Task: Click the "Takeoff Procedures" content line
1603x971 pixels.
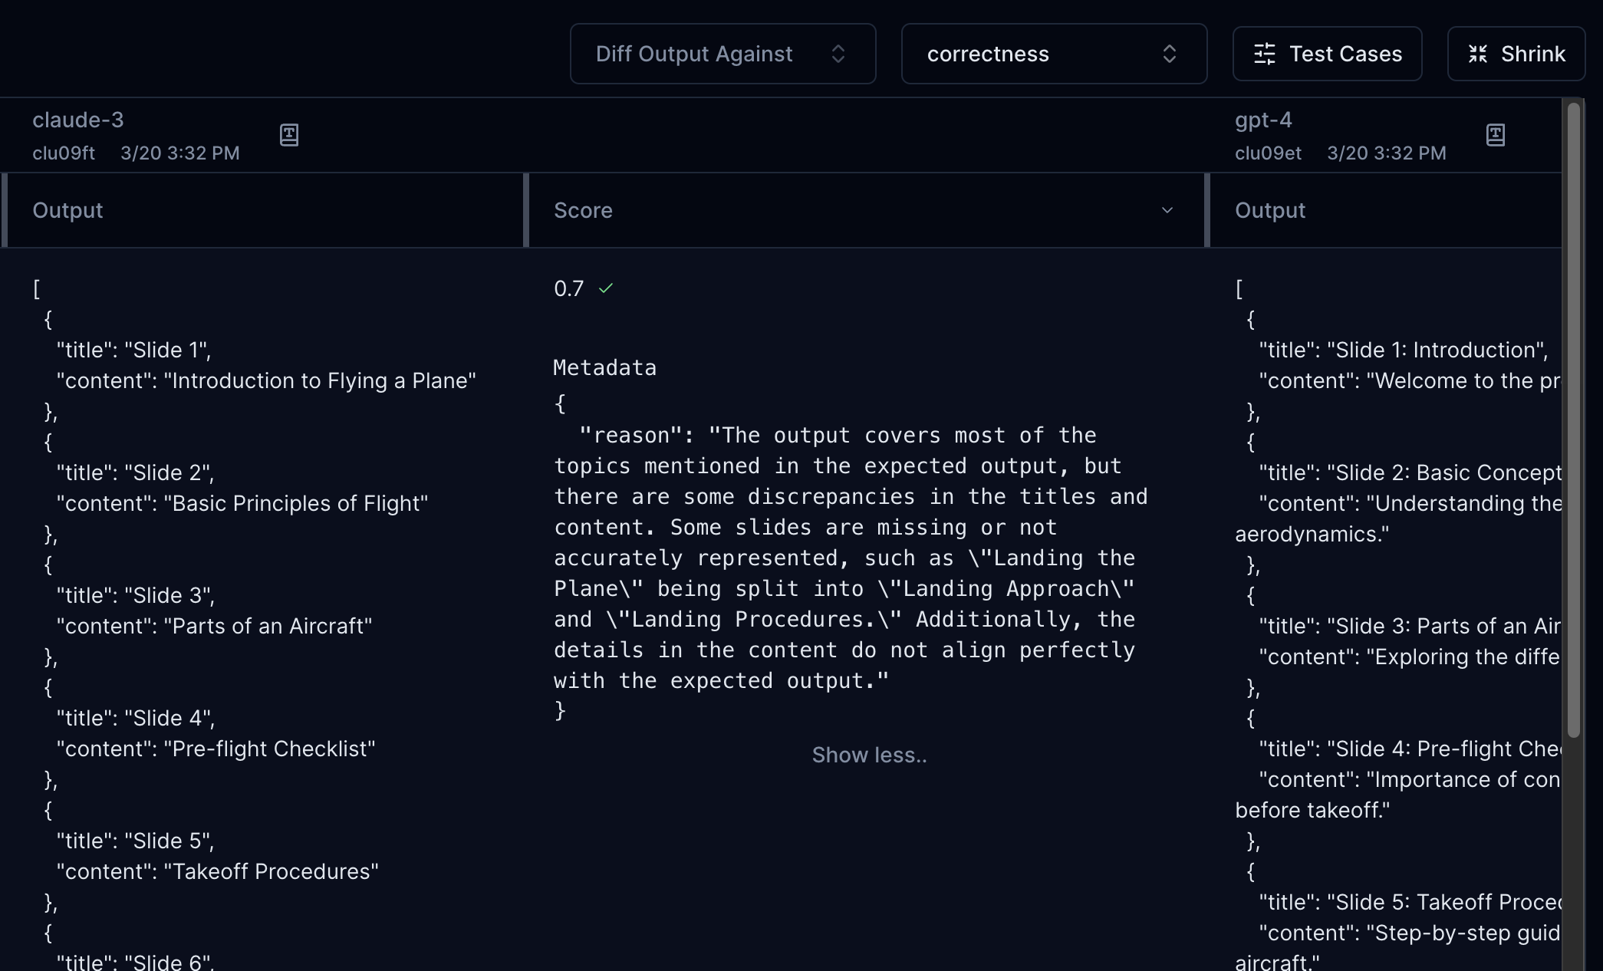Action: pyautogui.click(x=217, y=872)
